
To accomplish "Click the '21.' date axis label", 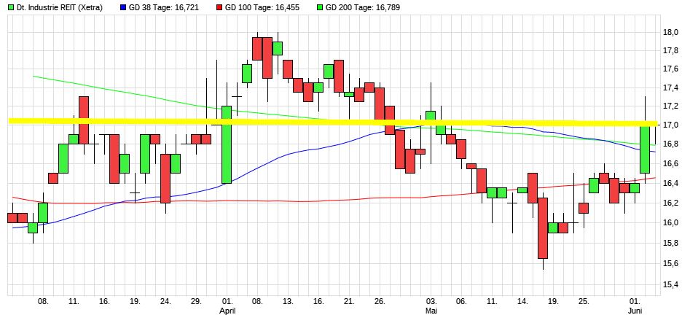I will (x=350, y=302).
